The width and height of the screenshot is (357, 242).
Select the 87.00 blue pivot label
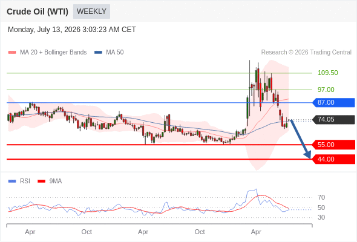point(333,102)
